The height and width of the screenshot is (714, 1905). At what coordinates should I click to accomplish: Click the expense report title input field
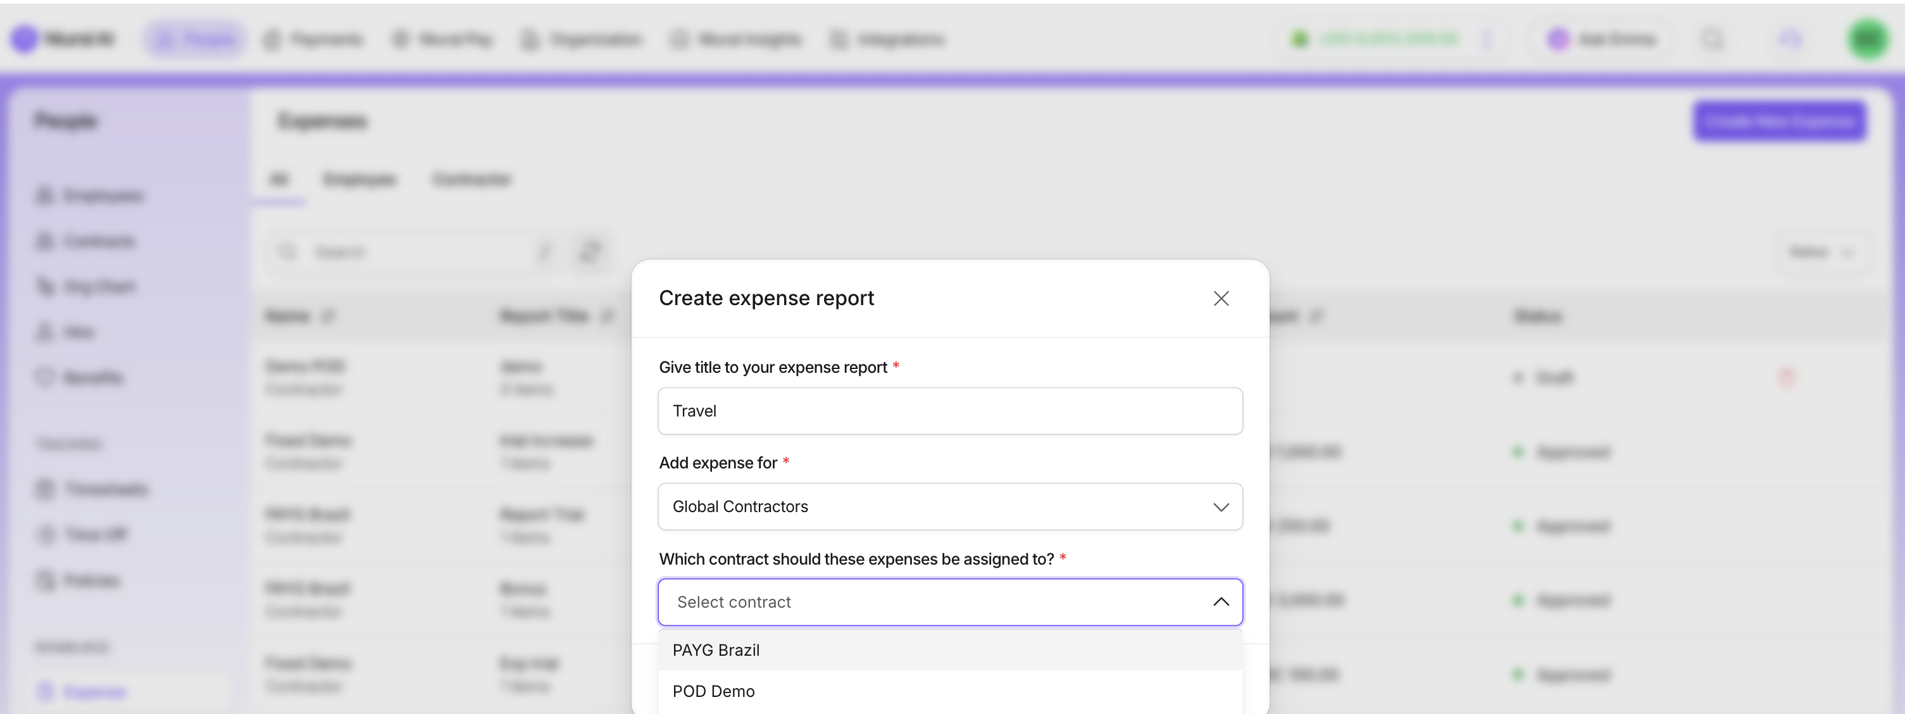[949, 411]
